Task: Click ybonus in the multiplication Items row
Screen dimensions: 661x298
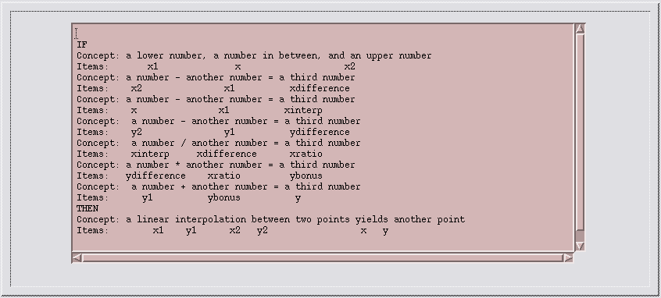Action: click(x=306, y=176)
